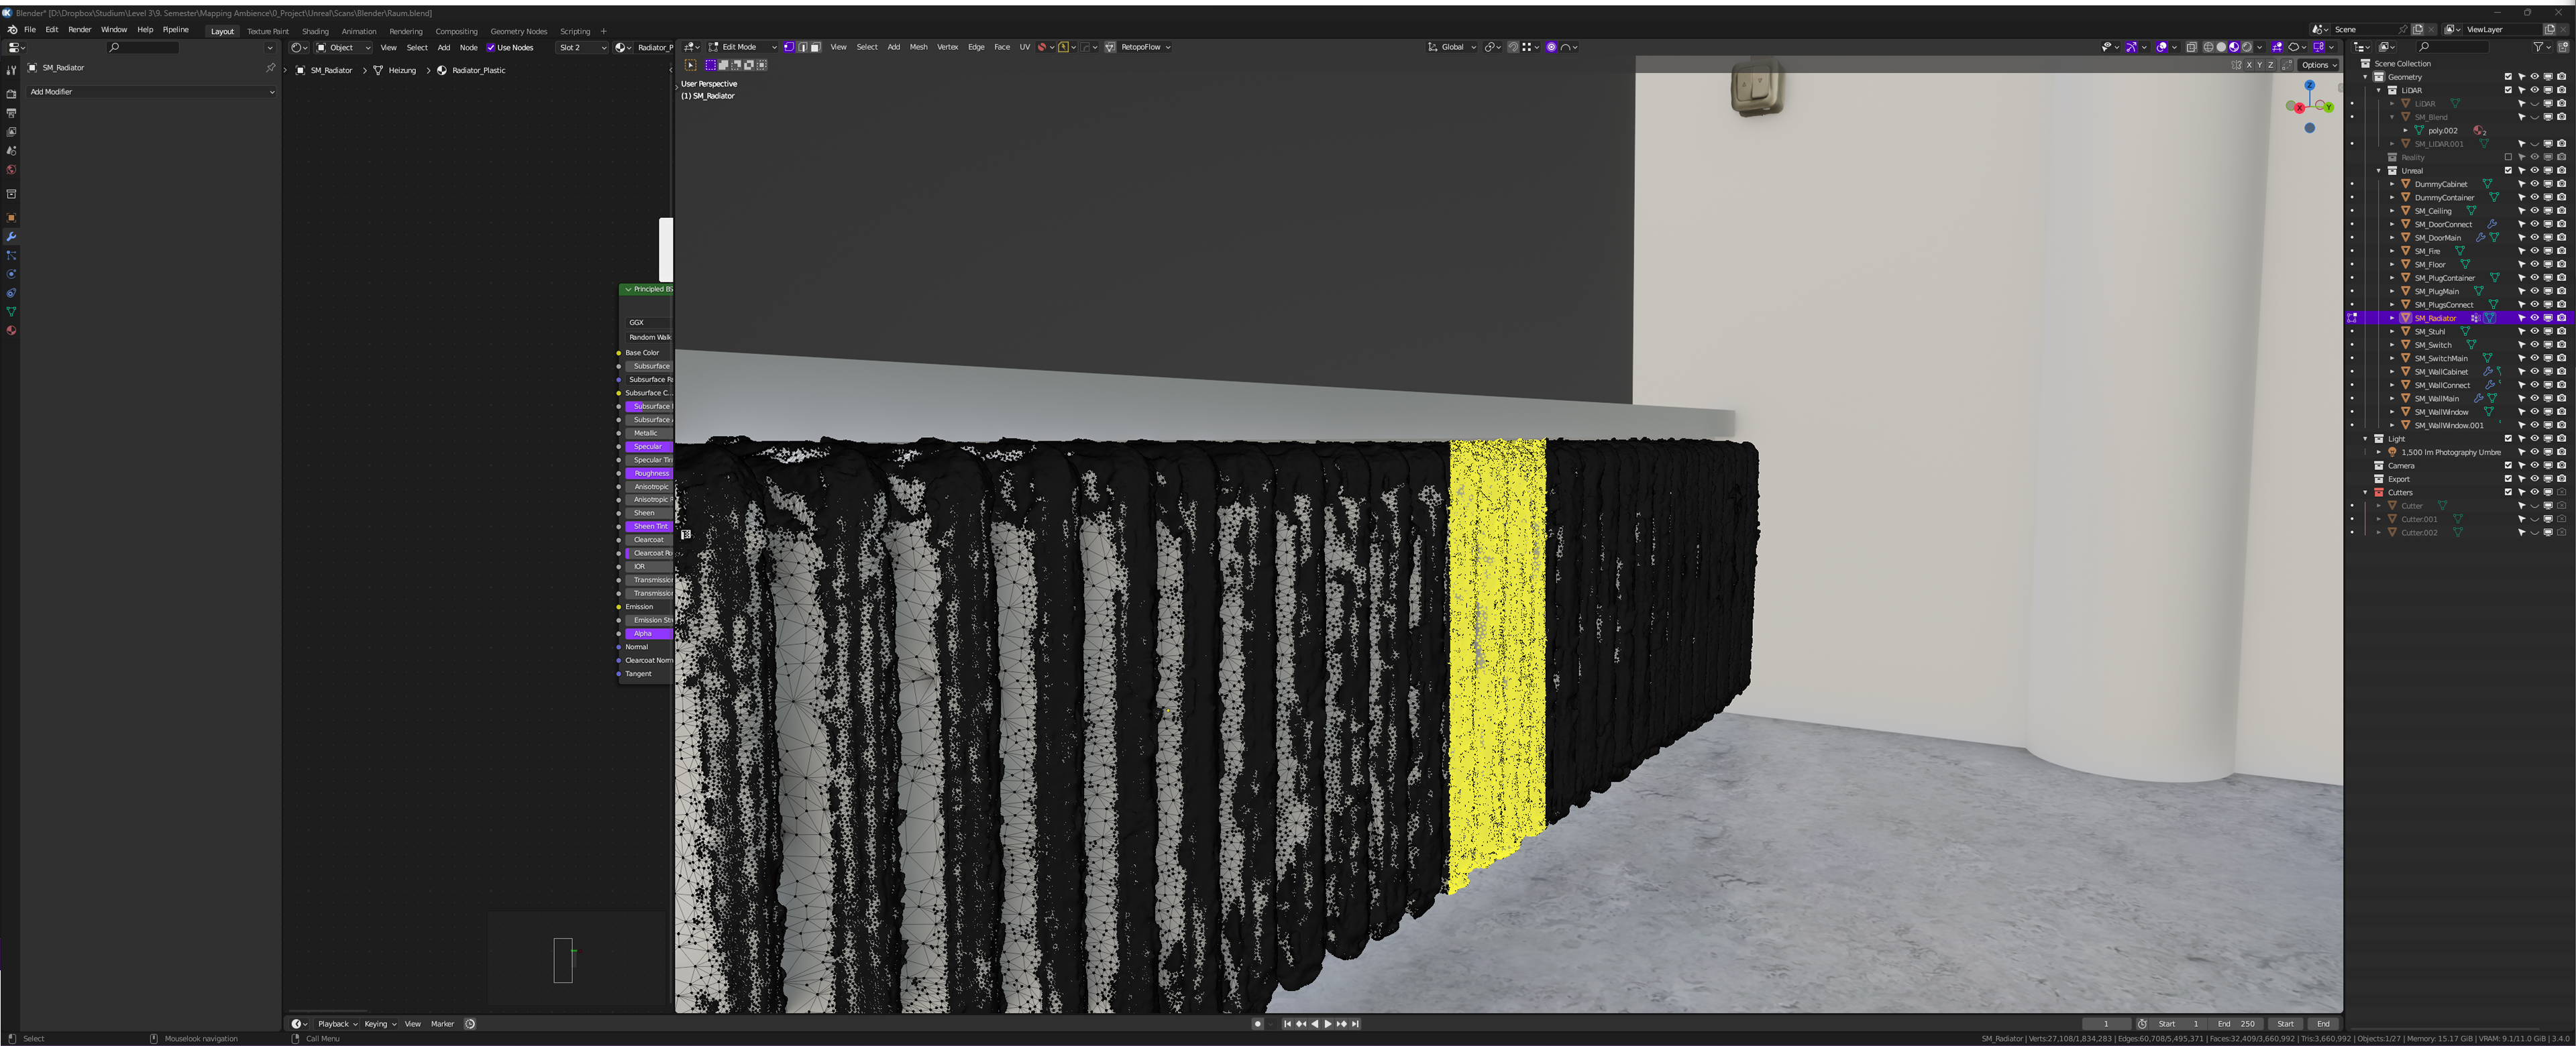Switch to Shading workspace tab
This screenshot has height=1046, width=2576.
315,31
